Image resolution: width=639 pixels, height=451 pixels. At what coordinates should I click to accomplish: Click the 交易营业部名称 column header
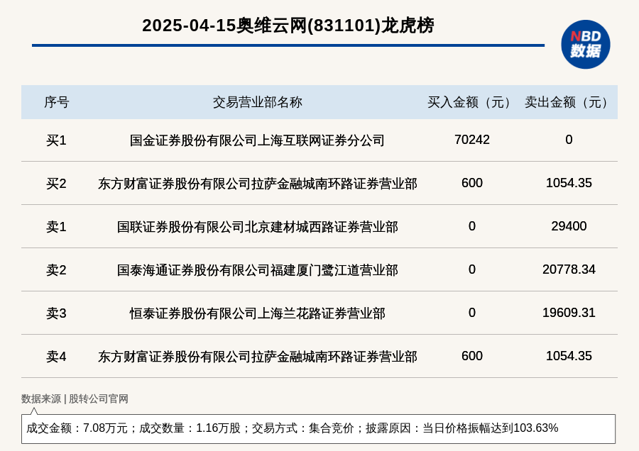[257, 102]
